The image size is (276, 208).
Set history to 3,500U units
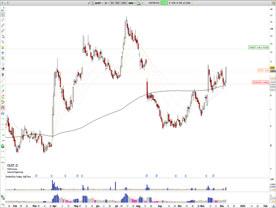124,3
